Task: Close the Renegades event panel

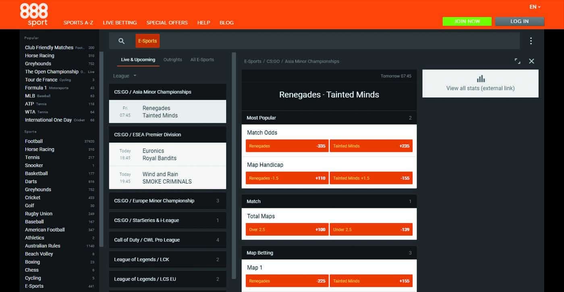Action: [531, 61]
